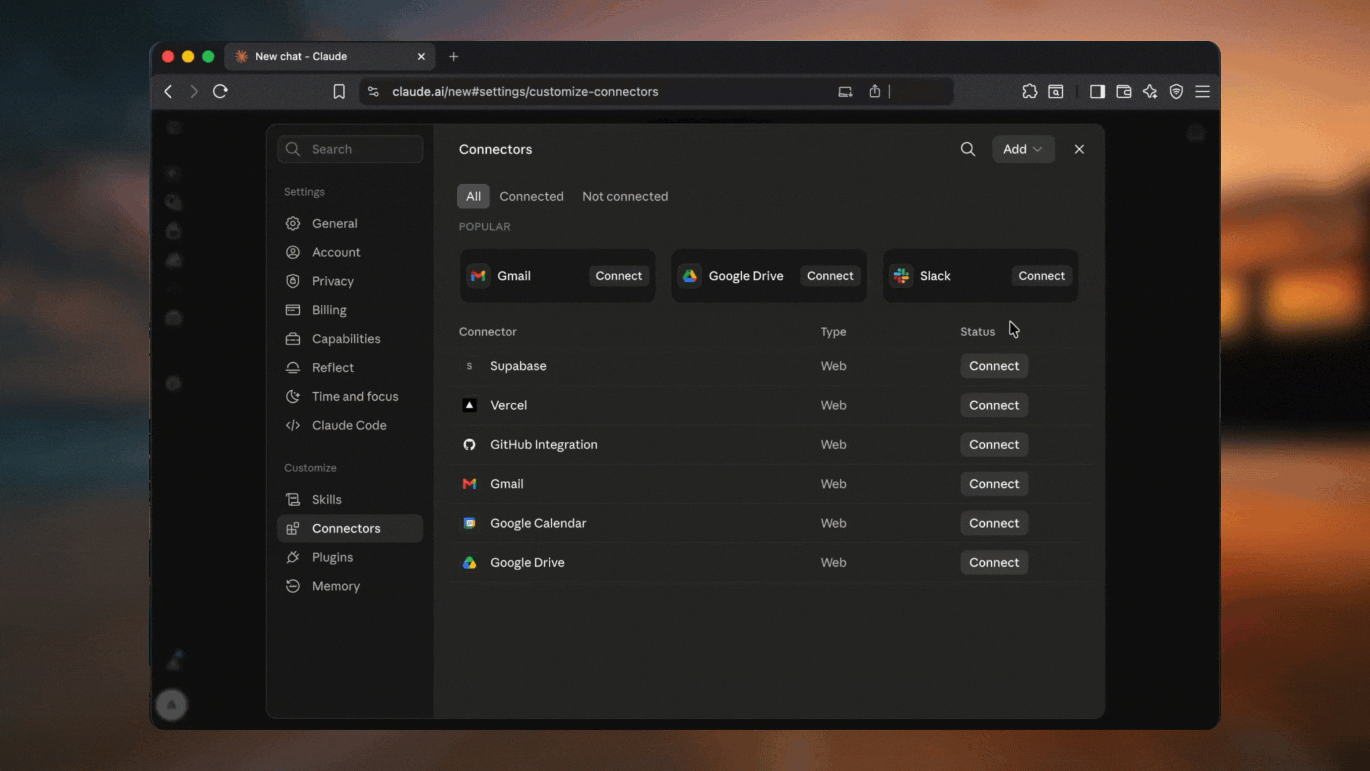The image size is (1370, 771).
Task: Open the Skills section
Action: [x=350, y=500]
